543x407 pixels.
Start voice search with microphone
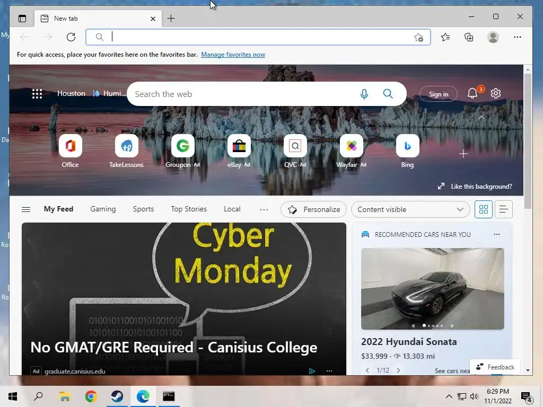364,94
